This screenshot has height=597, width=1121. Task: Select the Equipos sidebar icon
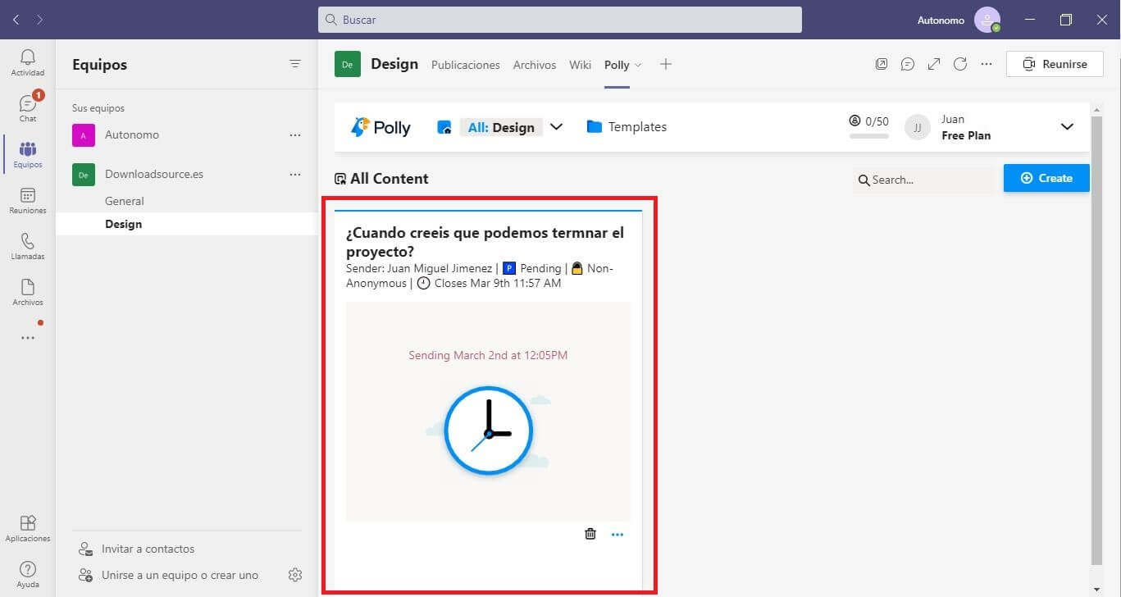pyautogui.click(x=28, y=153)
